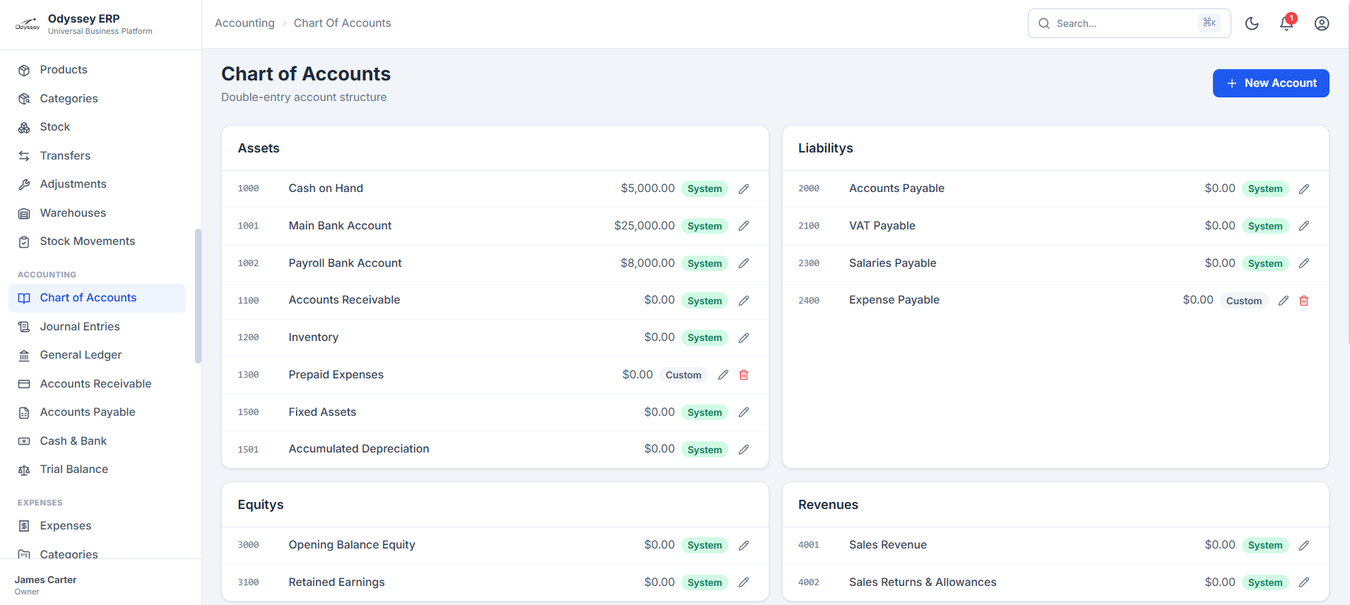1350x605 pixels.
Task: Open Stock in sidebar
Action: click(97, 127)
